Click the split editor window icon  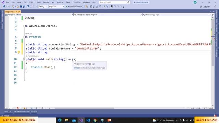[x=213, y=15]
